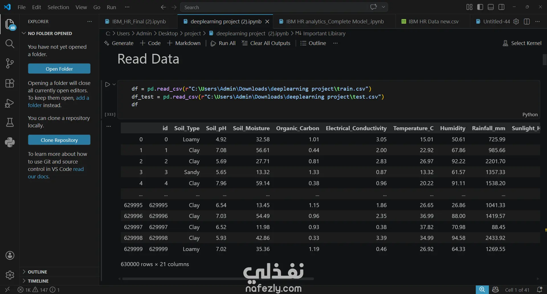Image resolution: width=547 pixels, height=294 pixels.
Task: Open the Manage gear in activity bar
Action: tap(10, 275)
